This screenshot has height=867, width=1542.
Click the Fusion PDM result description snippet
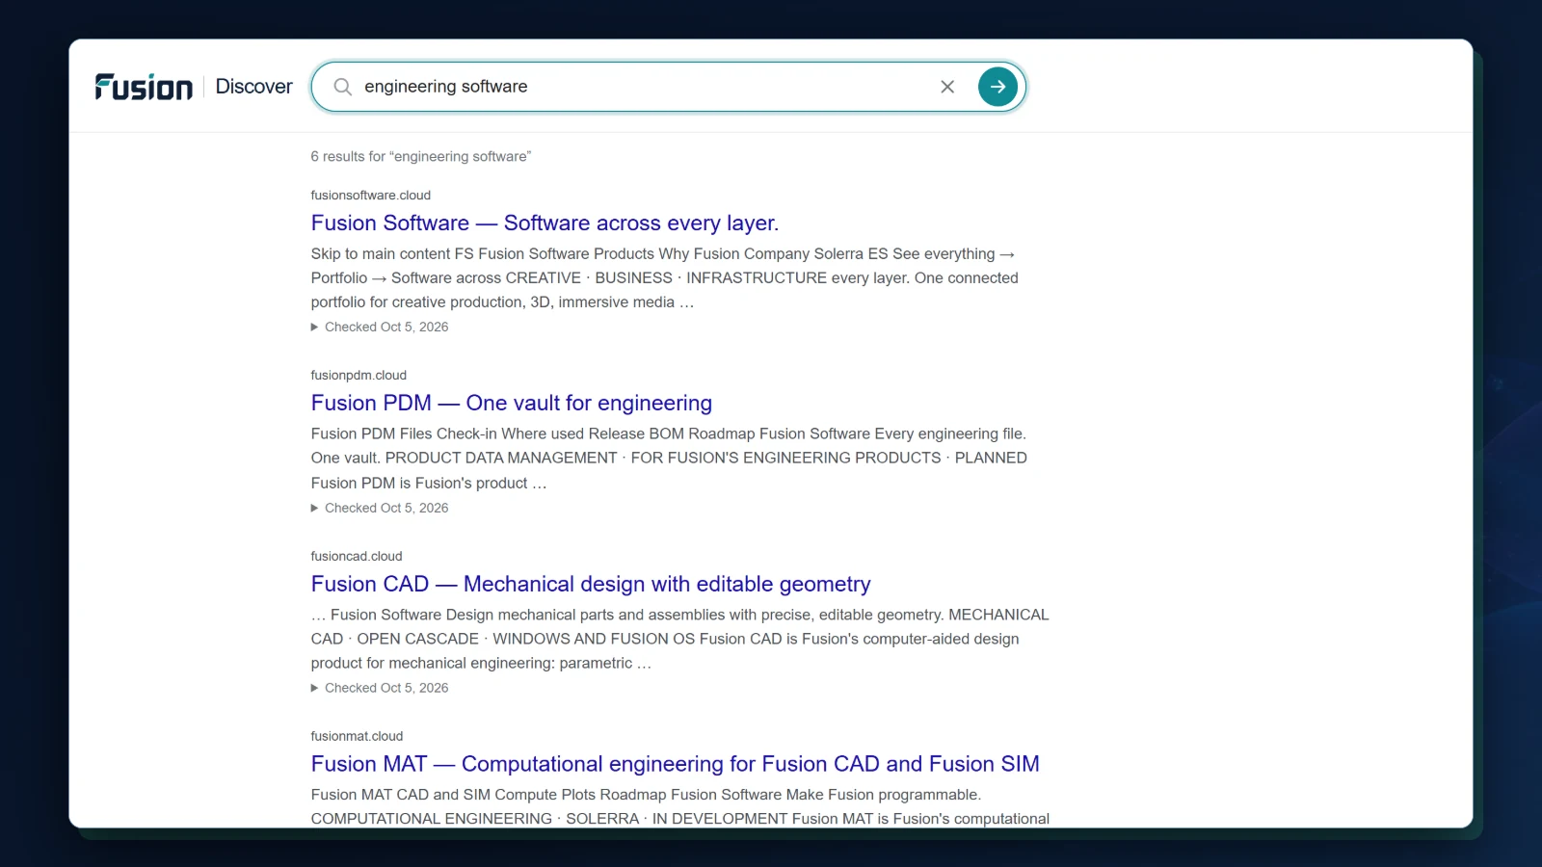669,459
